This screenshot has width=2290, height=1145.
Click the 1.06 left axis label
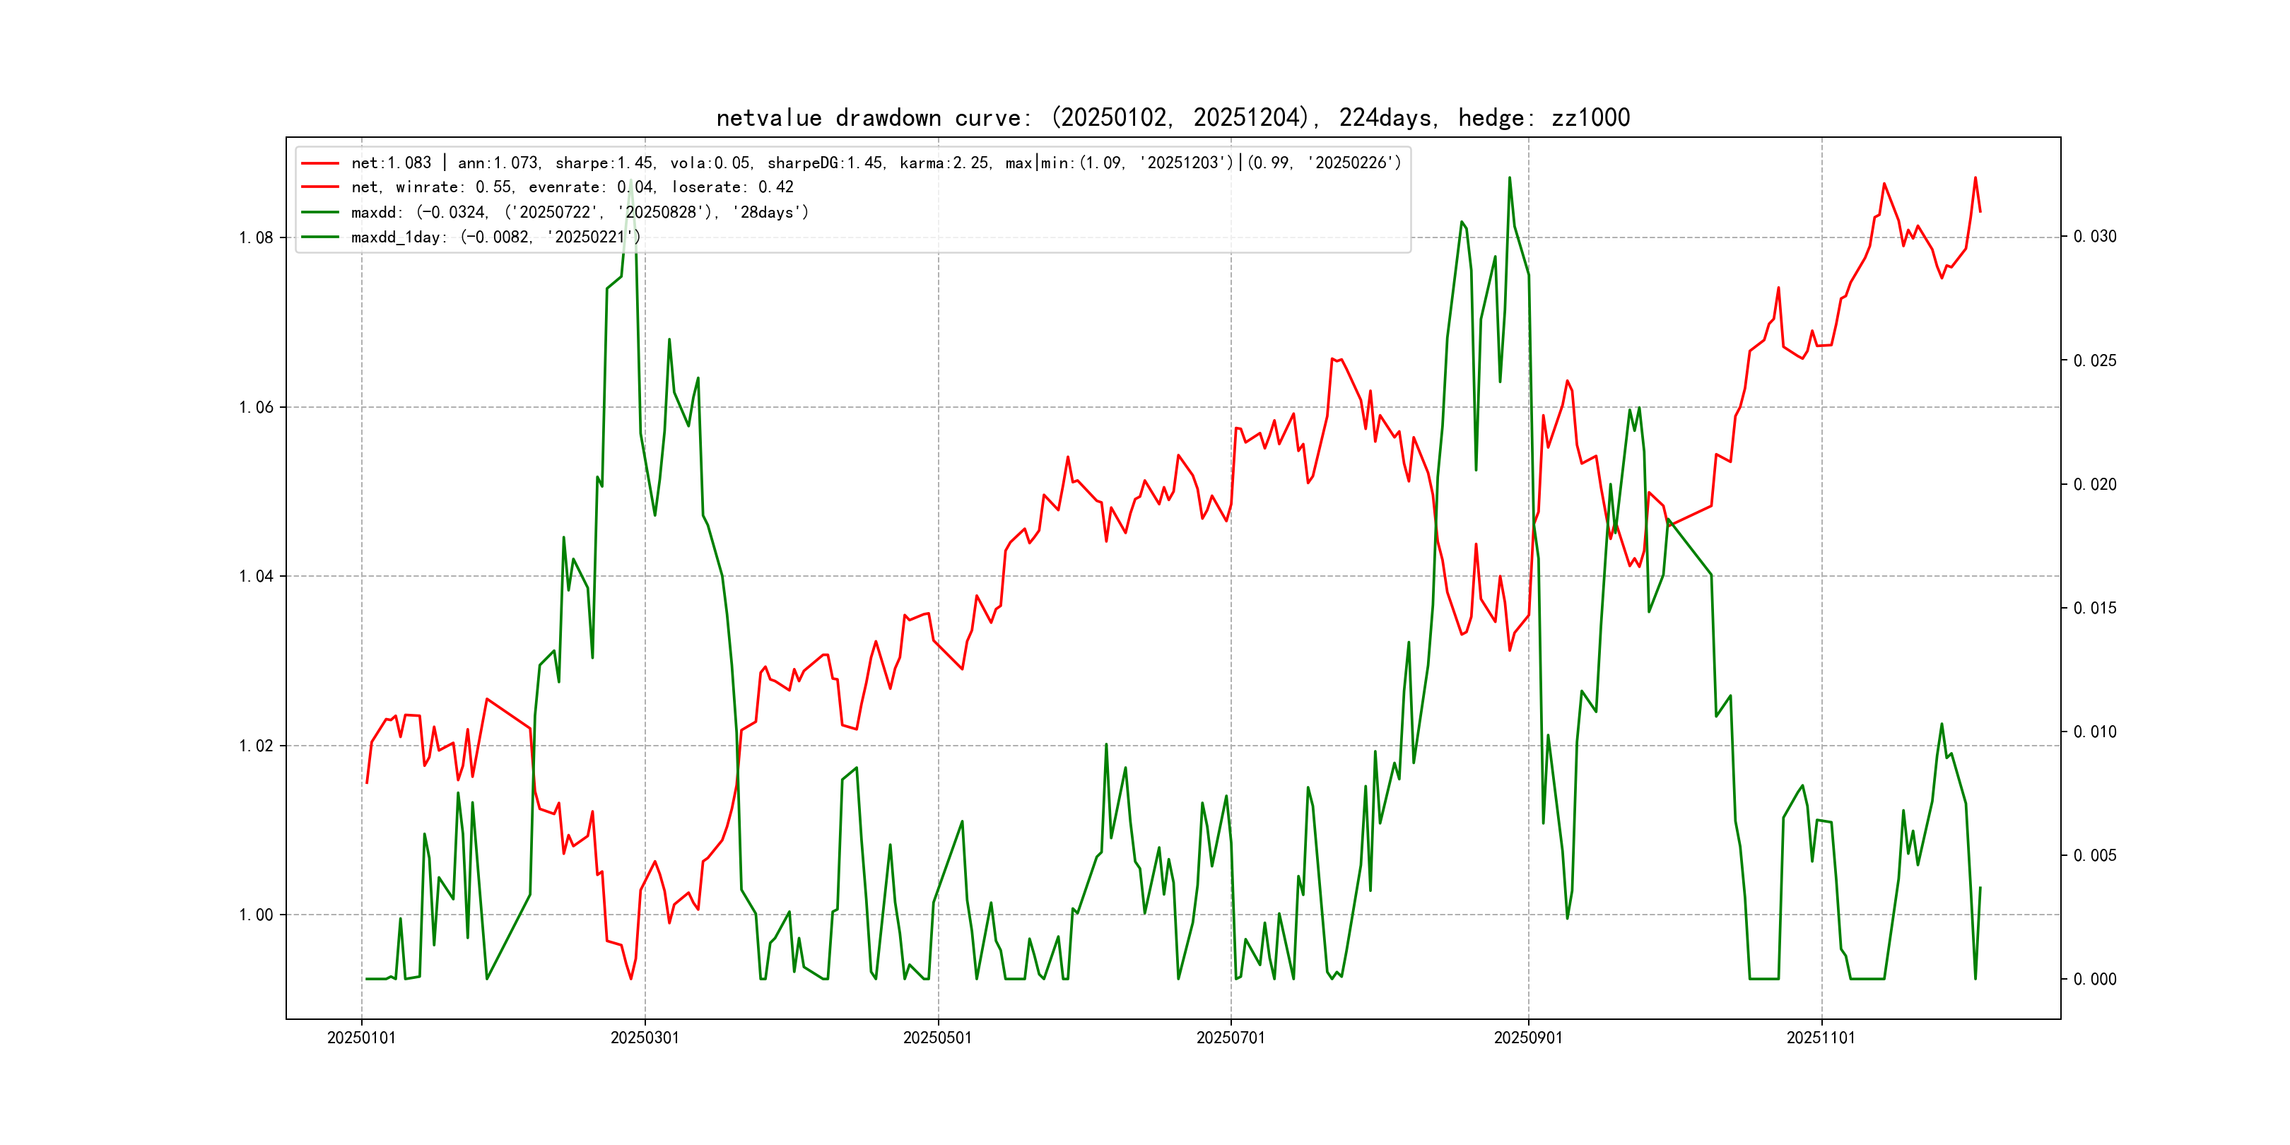click(256, 407)
